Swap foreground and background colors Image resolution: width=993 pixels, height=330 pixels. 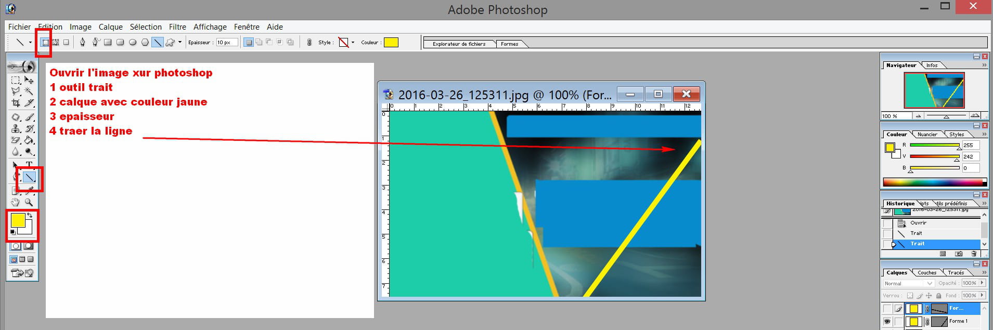30,215
